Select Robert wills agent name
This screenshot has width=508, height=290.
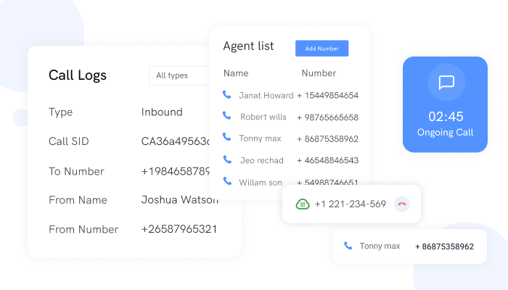coord(263,117)
